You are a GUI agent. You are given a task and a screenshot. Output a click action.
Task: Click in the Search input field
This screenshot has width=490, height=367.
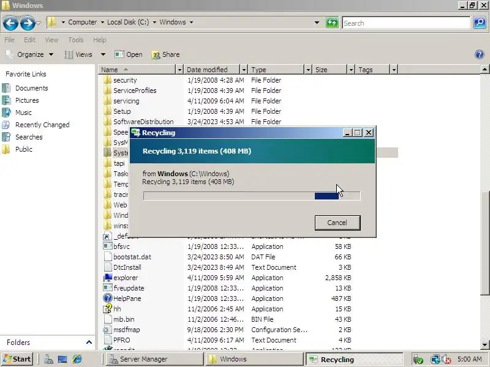406,23
